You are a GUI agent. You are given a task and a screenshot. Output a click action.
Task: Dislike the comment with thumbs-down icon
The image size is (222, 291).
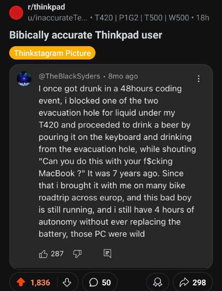pos(77,254)
